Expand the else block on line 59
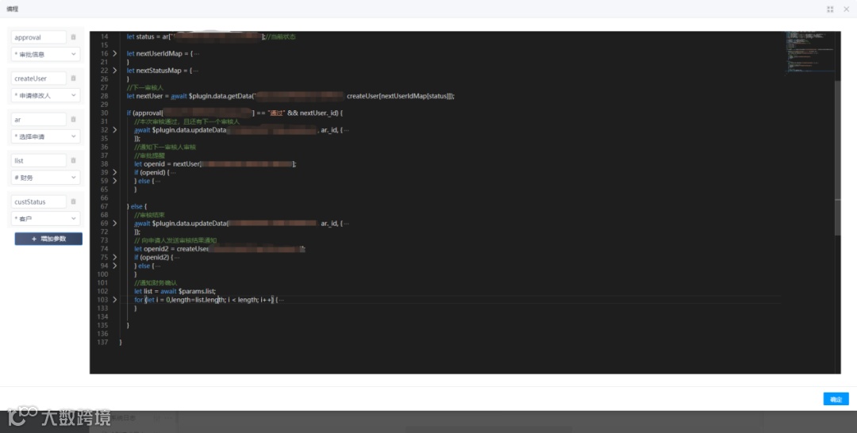This screenshot has width=857, height=433. [x=115, y=181]
